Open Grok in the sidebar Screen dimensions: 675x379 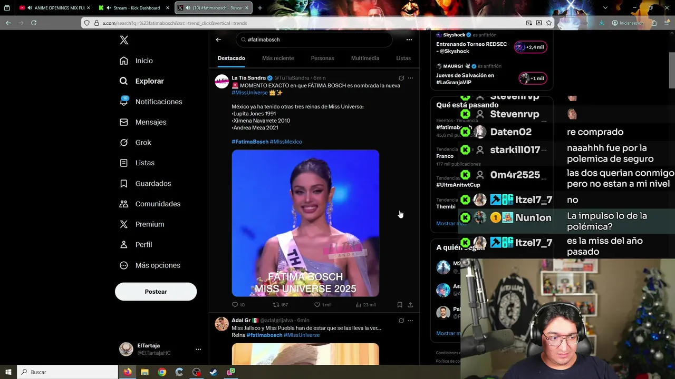pyautogui.click(x=135, y=143)
